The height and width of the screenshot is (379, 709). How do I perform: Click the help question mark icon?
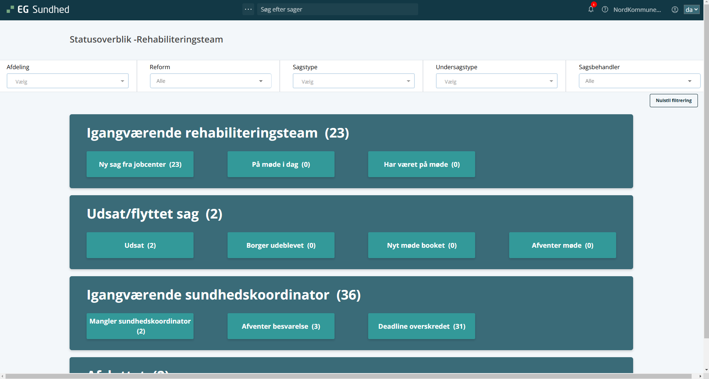[x=605, y=10]
